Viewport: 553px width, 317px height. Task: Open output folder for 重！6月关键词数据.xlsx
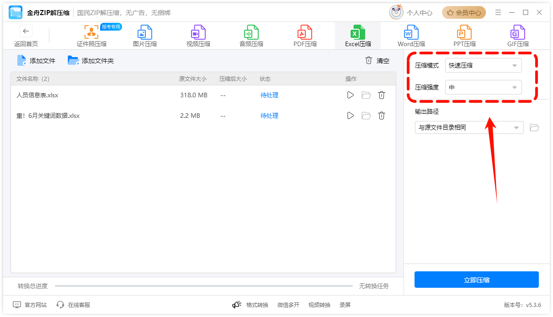366,116
